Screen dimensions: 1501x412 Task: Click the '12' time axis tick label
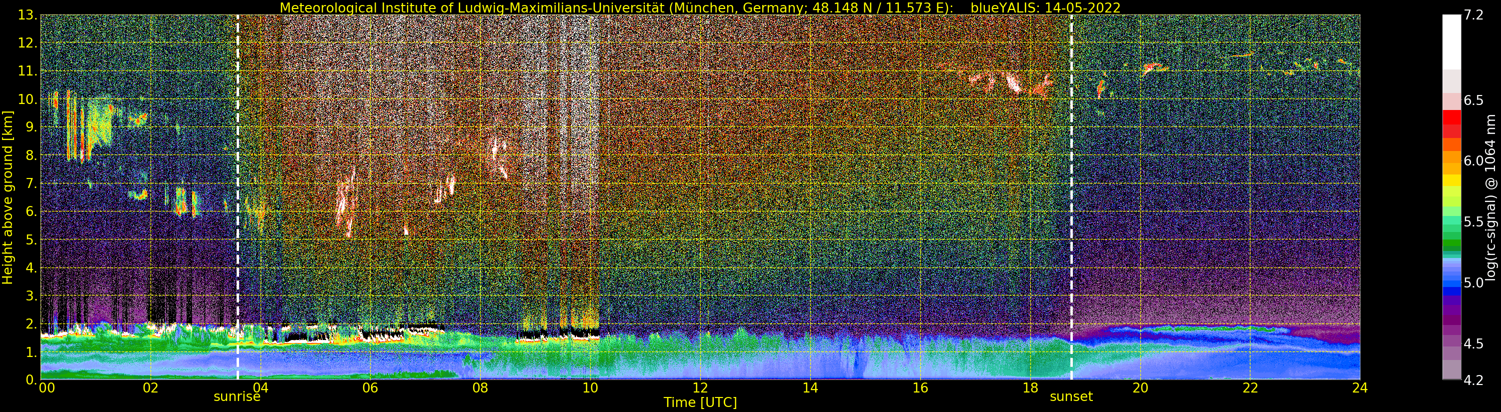[x=700, y=387]
